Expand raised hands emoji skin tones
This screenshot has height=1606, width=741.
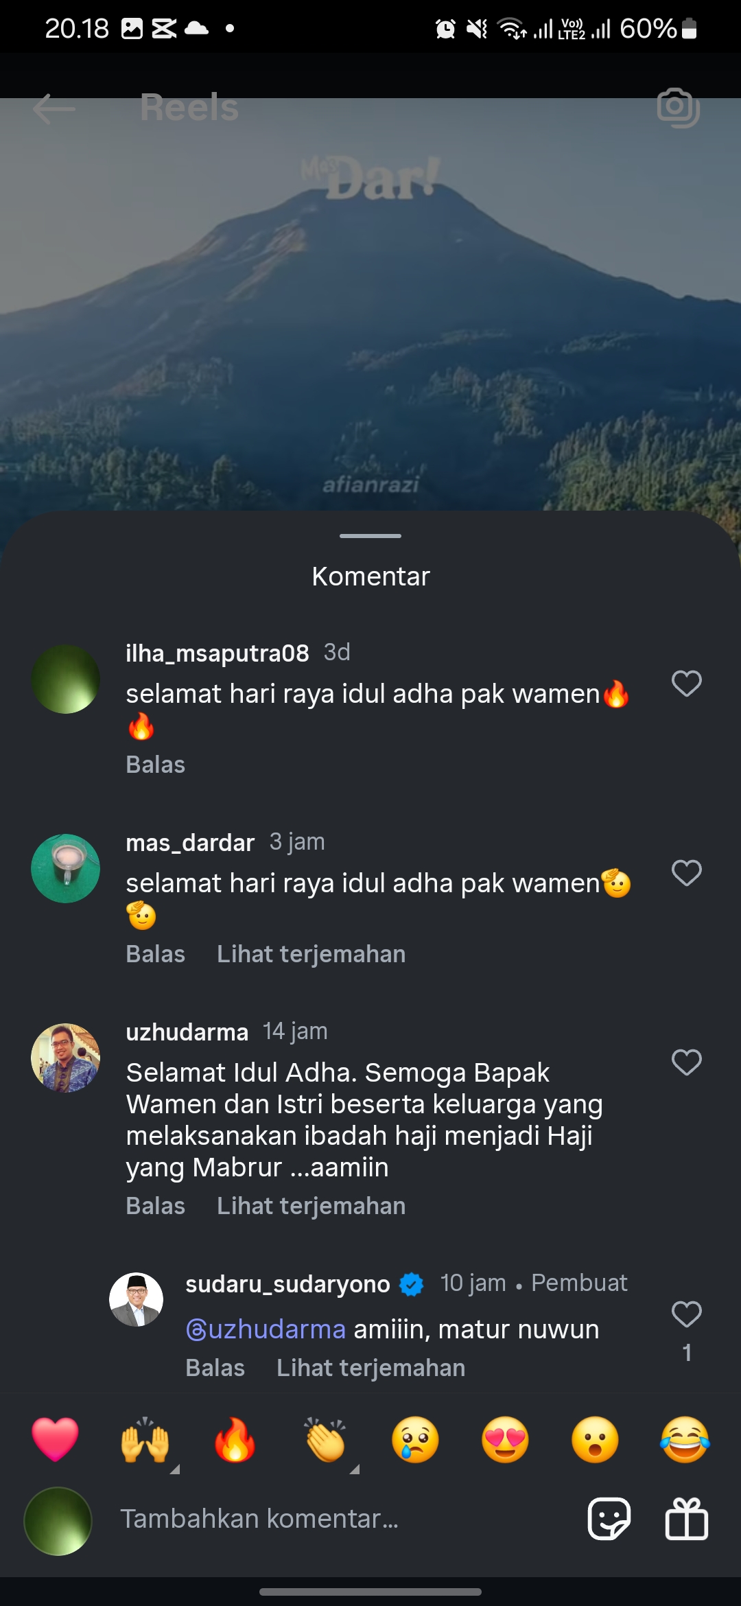[x=145, y=1440]
